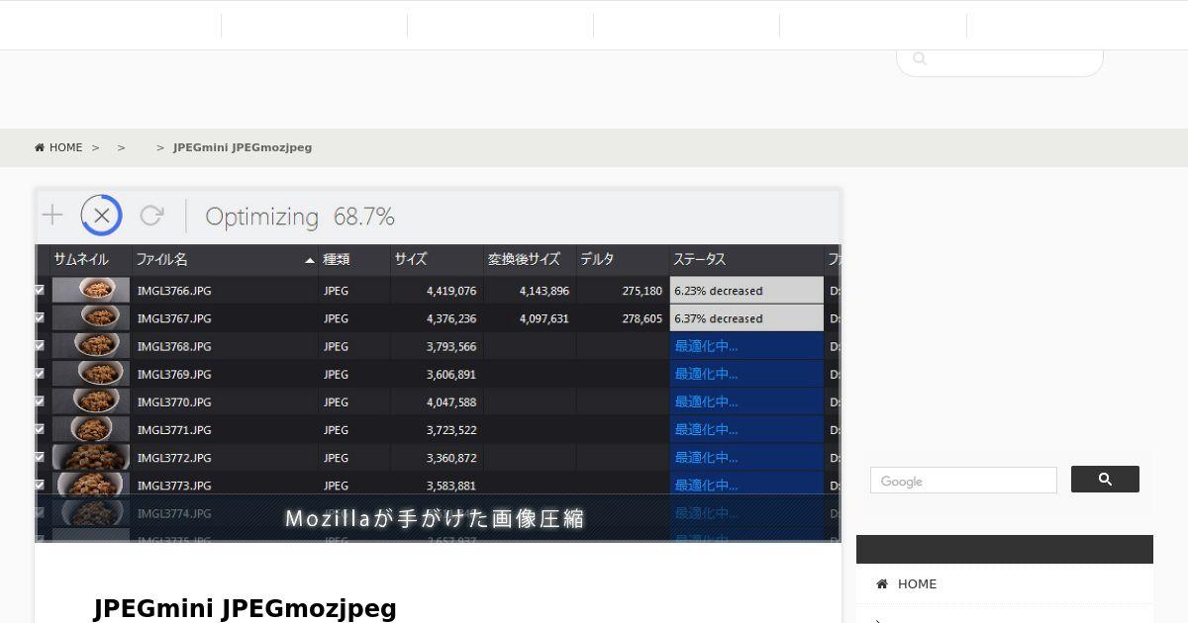The image size is (1188, 623).
Task: Click delta value 275,180
Action: (x=643, y=291)
